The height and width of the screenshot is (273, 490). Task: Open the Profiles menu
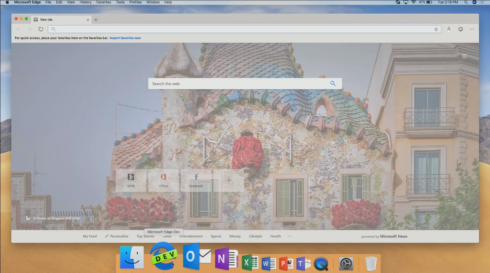click(136, 2)
